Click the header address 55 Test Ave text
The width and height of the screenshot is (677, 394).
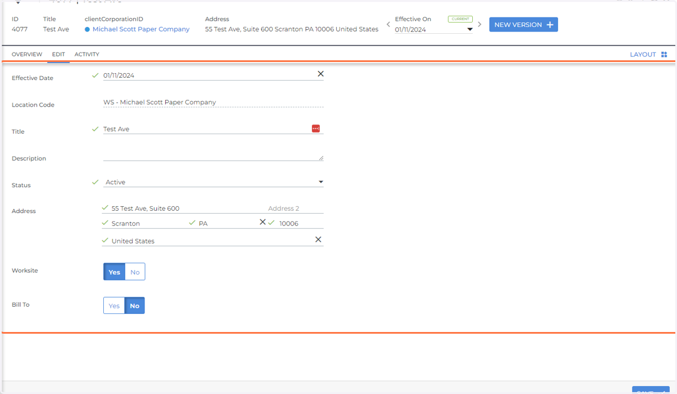(292, 29)
